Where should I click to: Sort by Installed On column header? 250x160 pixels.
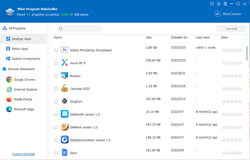pyautogui.click(x=179, y=37)
